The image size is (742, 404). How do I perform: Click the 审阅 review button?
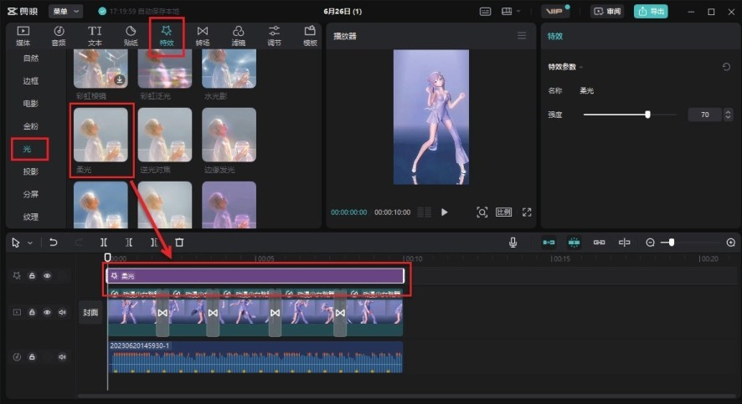tap(608, 11)
